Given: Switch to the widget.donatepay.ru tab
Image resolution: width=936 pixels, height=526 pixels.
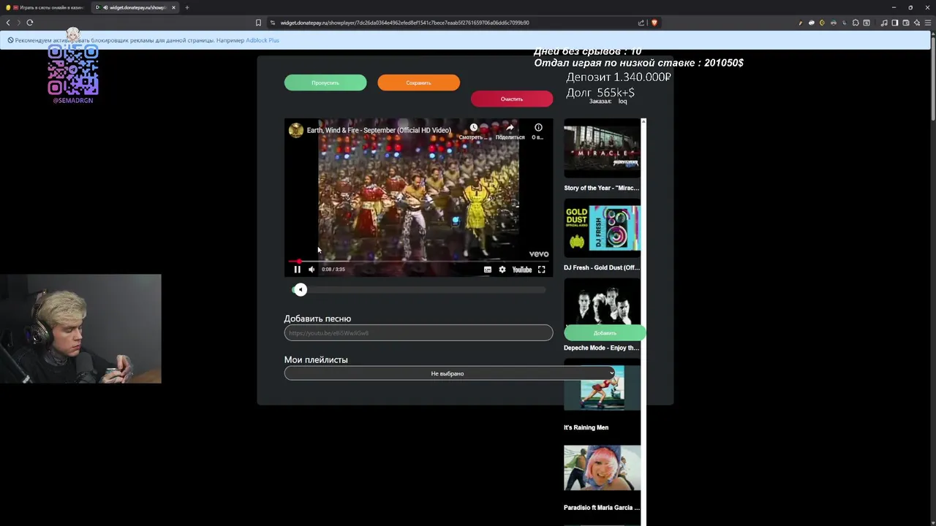Looking at the screenshot, I should 136,7.
